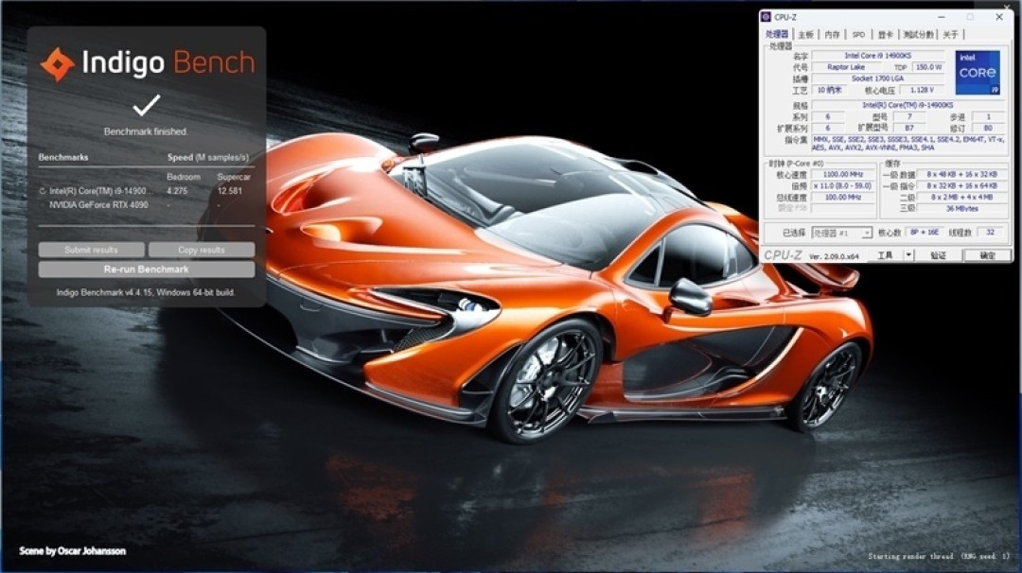The image size is (1022, 573).
Task: Switch to the 内存 tab in CPU-Z
Action: pyautogui.click(x=832, y=34)
